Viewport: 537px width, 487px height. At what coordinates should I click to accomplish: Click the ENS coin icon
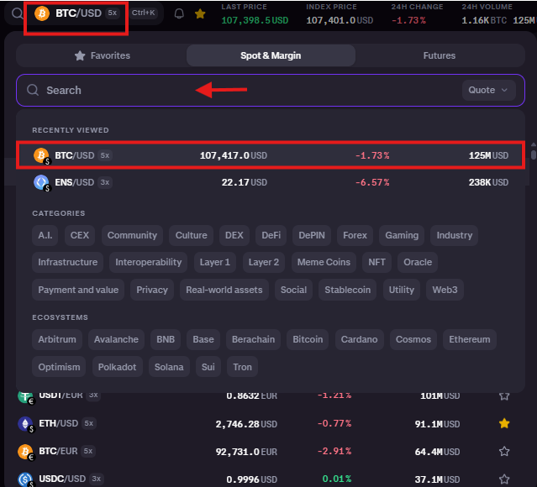(41, 182)
